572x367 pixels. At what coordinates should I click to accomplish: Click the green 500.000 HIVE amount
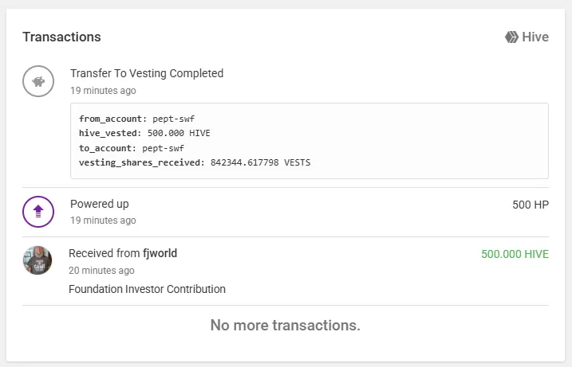515,254
